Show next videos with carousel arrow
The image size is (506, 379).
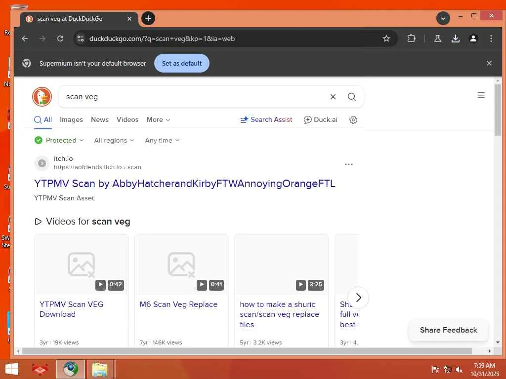pos(358,298)
